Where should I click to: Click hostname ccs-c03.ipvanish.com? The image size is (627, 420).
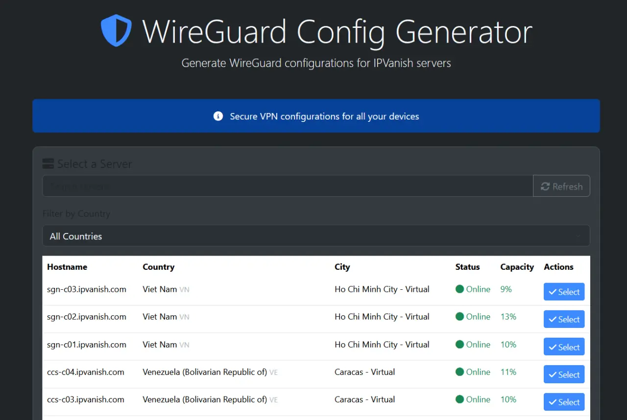pyautogui.click(x=86, y=399)
